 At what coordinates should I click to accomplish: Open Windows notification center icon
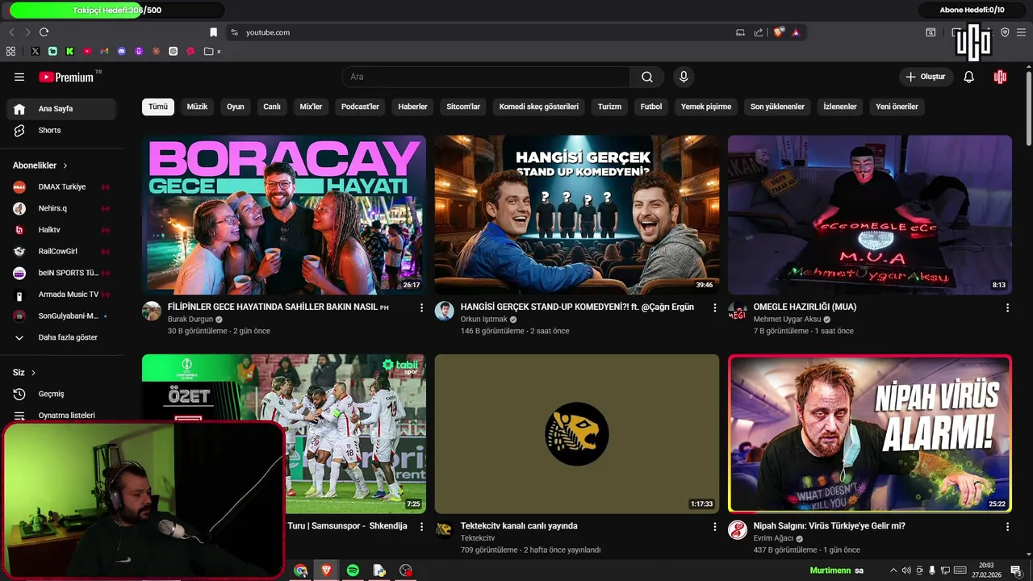pyautogui.click(x=1016, y=571)
